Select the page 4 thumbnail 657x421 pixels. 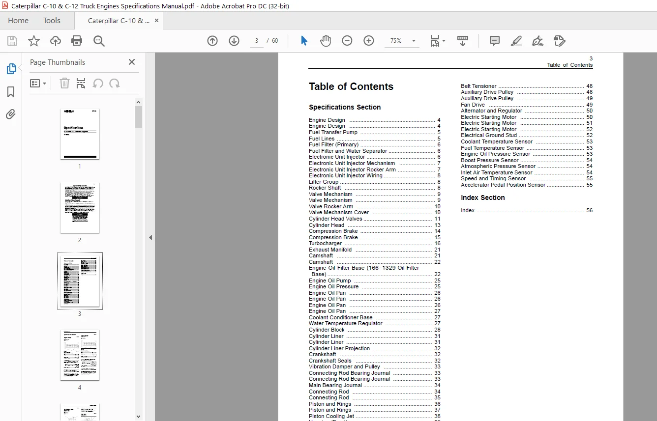80,355
